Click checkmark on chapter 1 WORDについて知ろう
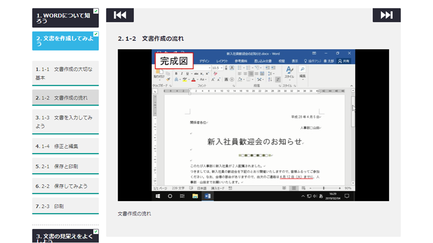The height and width of the screenshot is (243, 433). point(96,11)
